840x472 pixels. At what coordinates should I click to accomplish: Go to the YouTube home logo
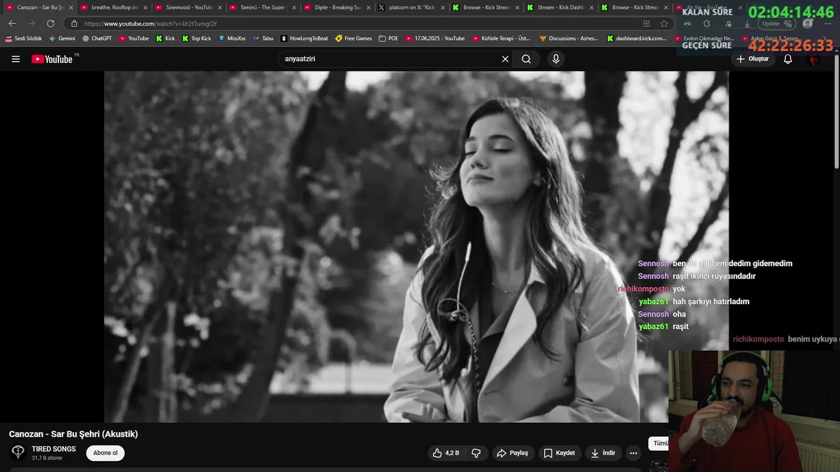pyautogui.click(x=52, y=59)
